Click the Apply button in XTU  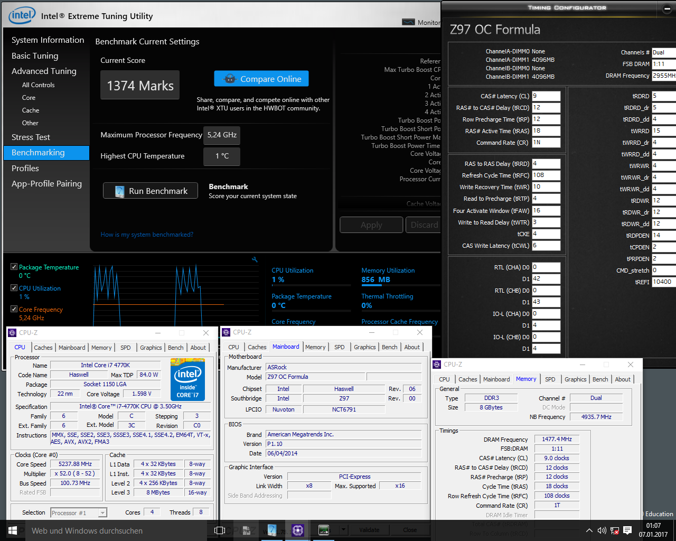point(371,225)
